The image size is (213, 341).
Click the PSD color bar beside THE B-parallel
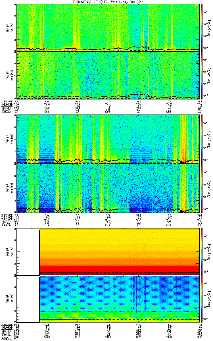click(x=202, y=299)
